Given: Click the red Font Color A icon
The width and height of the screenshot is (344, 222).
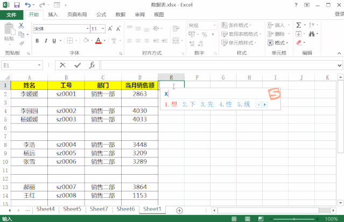Looking at the screenshot, I should [99, 40].
